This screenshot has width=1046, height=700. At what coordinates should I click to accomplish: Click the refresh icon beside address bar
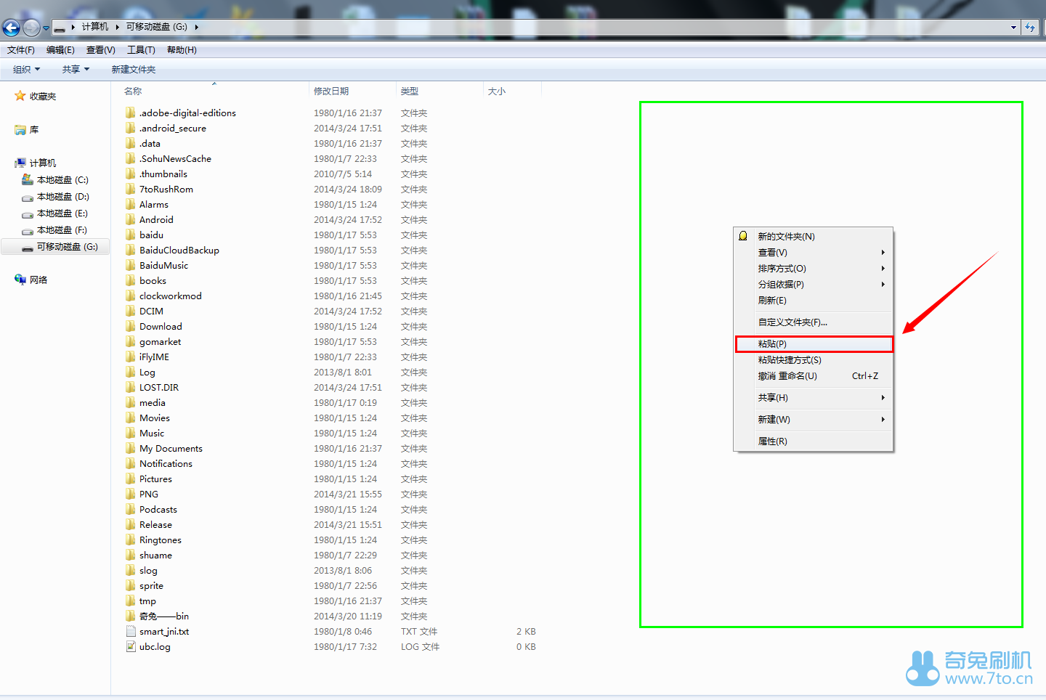pyautogui.click(x=1030, y=27)
